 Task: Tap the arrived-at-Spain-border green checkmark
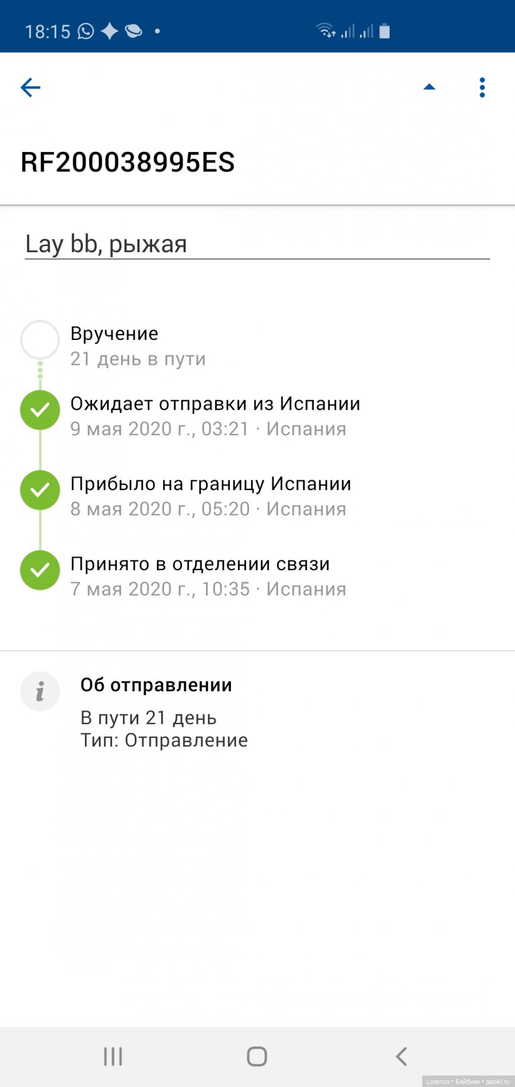pos(40,490)
